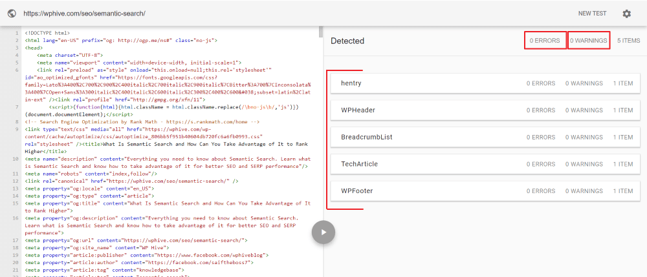The width and height of the screenshot is (647, 277).
Task: Click line number 10 in the gutter
Action: (15, 159)
